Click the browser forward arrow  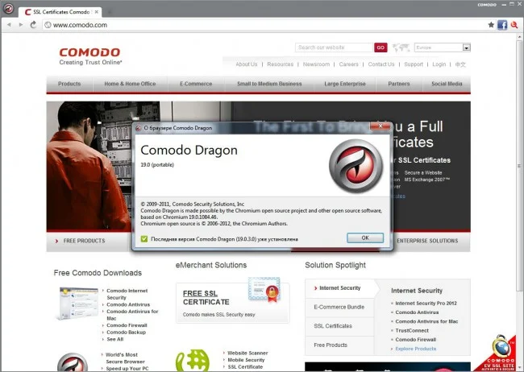(21, 25)
